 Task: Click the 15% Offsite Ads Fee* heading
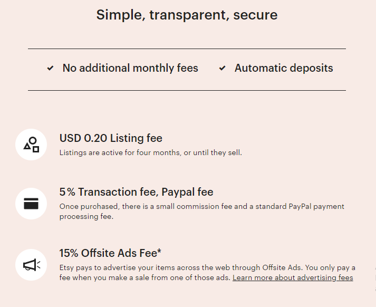coord(110,253)
